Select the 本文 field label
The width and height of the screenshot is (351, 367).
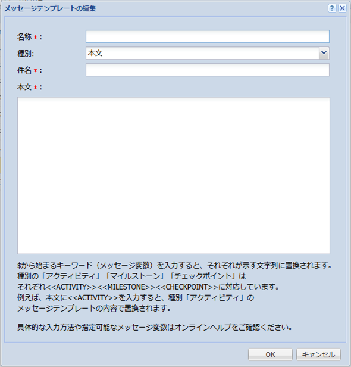tap(24, 87)
